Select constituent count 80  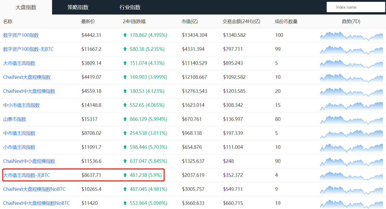tap(278, 119)
